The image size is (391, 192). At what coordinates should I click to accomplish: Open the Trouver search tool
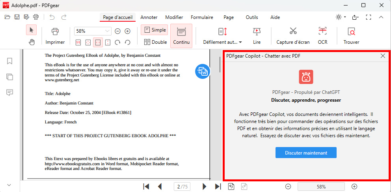[x=351, y=36]
